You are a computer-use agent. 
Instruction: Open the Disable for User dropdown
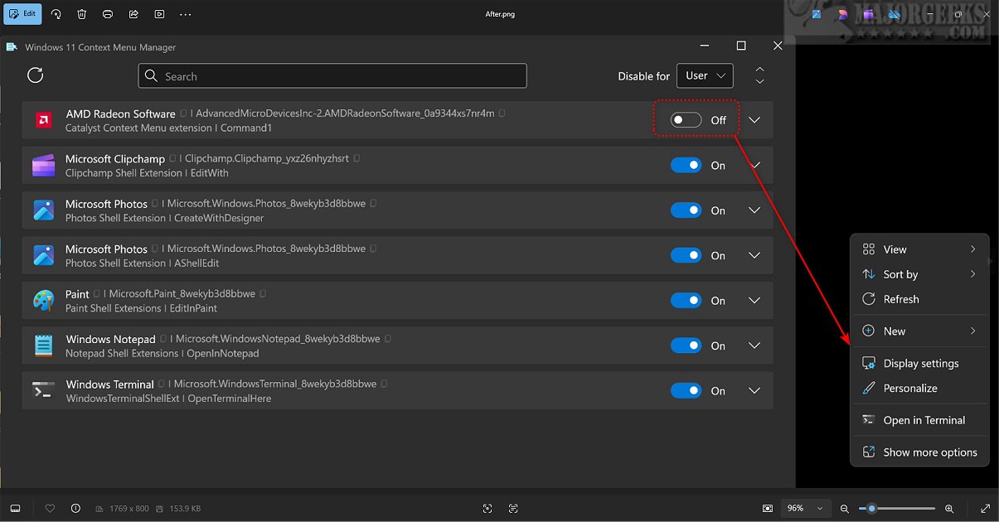(705, 76)
